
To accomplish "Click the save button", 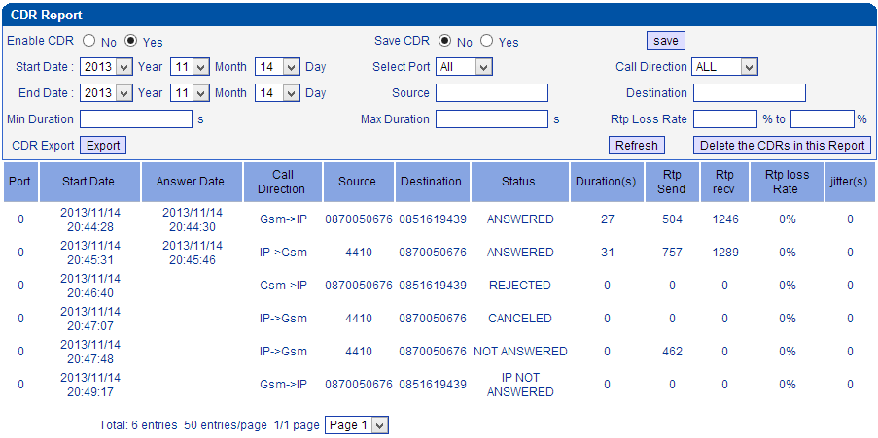I will pos(665,41).
